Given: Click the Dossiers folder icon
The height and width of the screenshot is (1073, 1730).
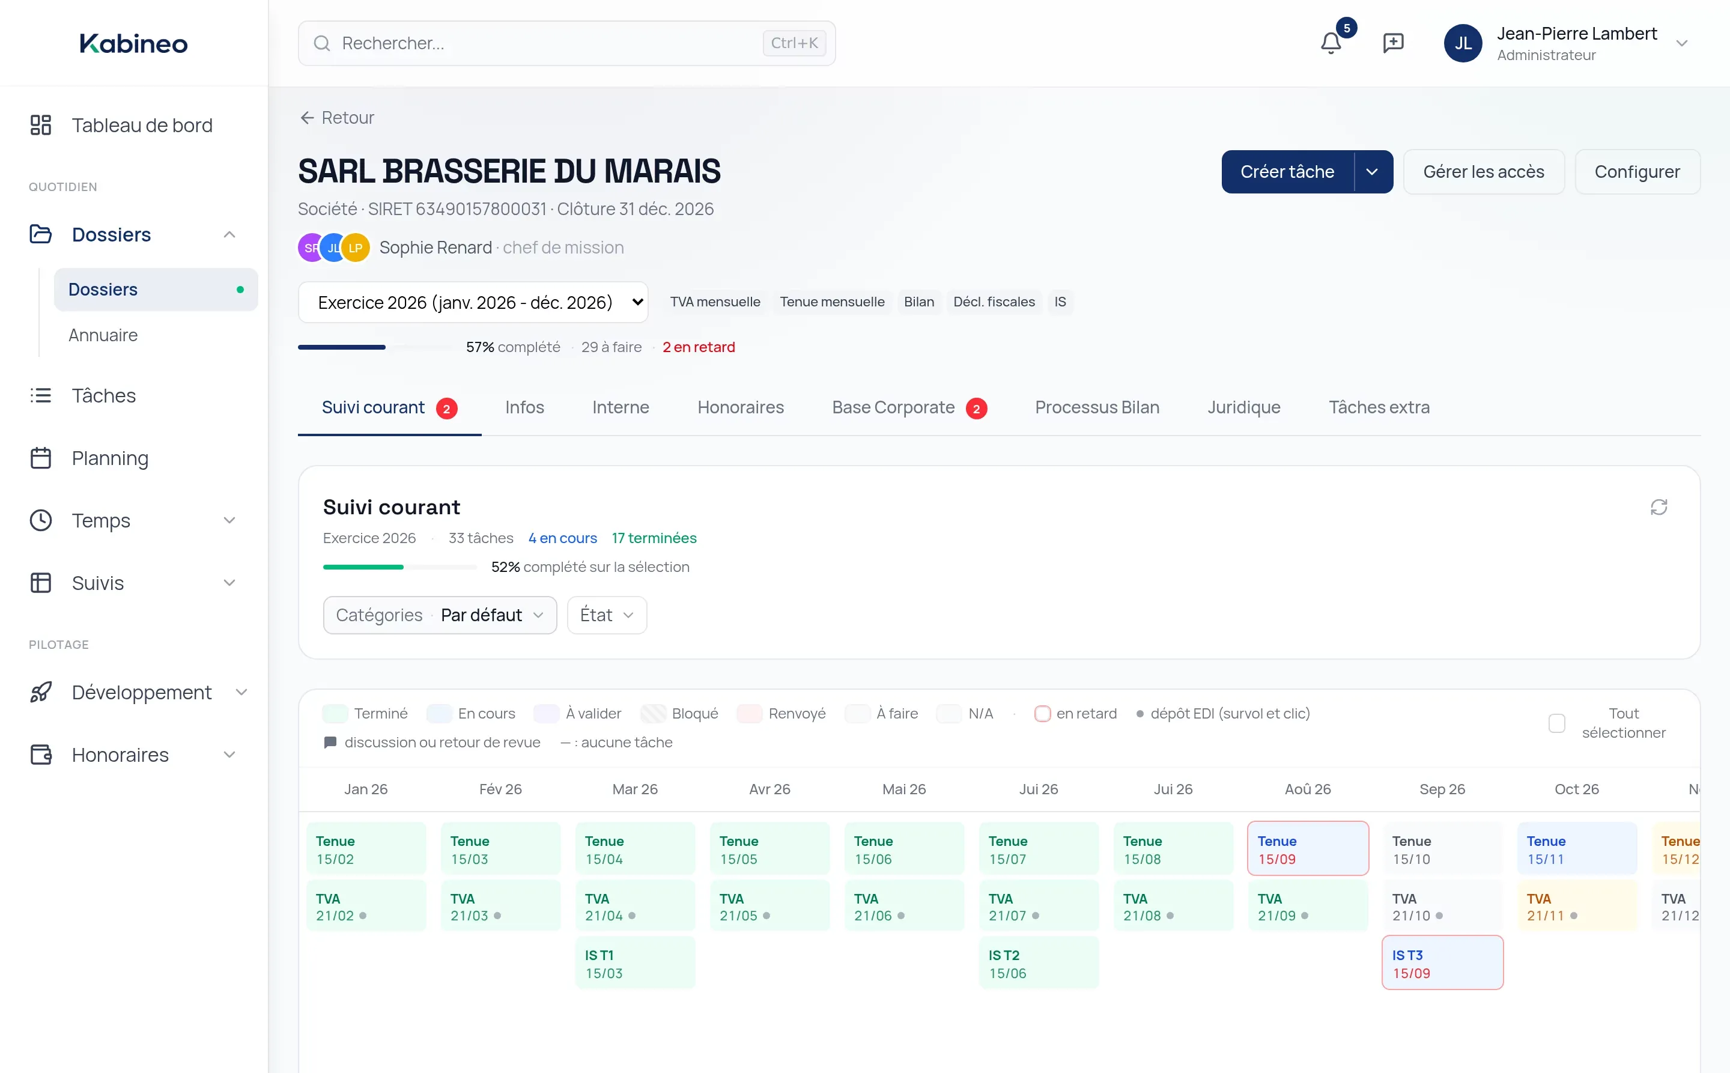Looking at the screenshot, I should tap(40, 234).
